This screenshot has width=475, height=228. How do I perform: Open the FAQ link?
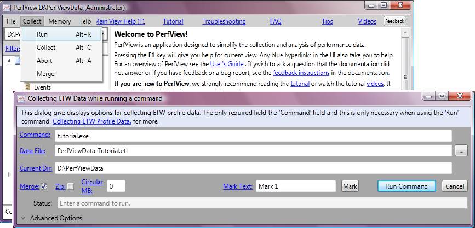[x=276, y=21]
